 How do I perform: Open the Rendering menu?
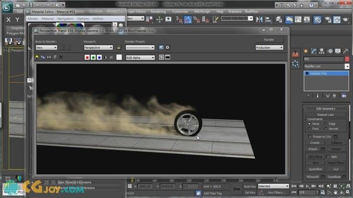(x=158, y=12)
